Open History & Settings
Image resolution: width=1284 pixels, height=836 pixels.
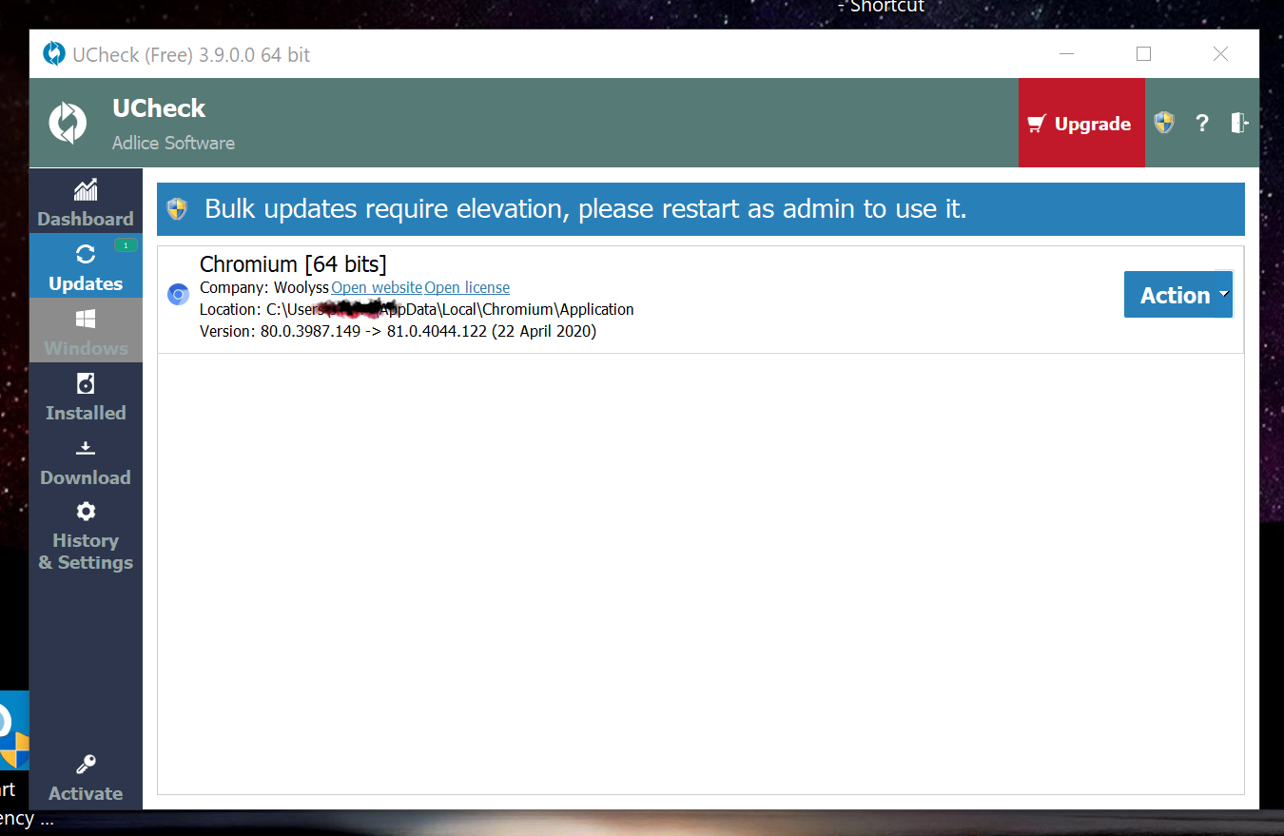tap(86, 536)
